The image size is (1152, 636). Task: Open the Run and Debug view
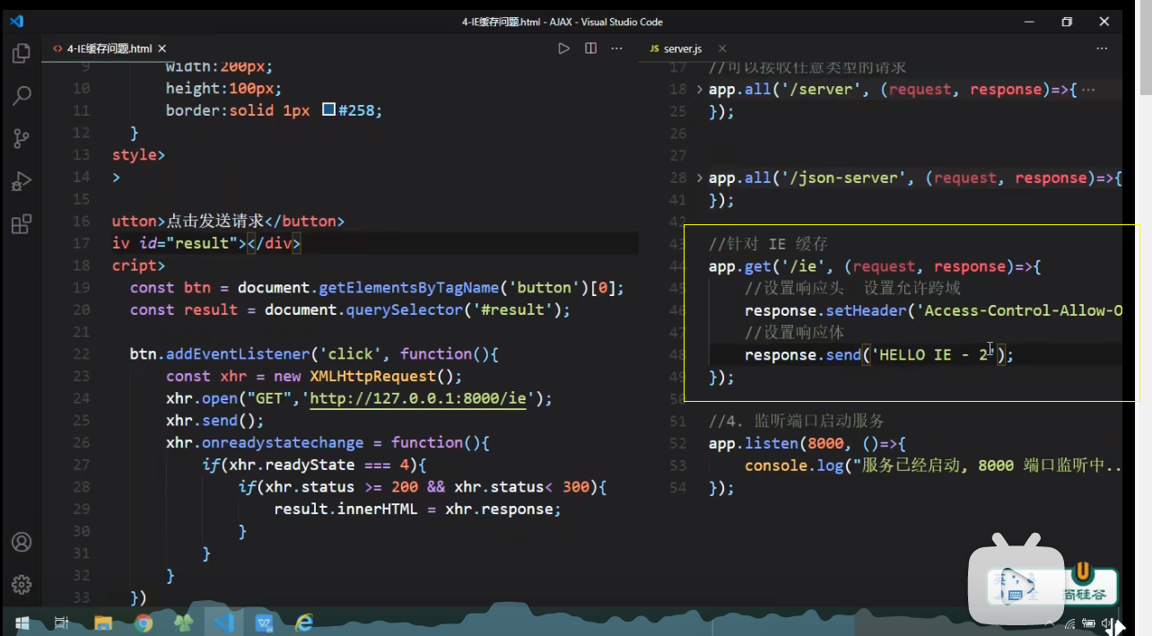pos(22,181)
